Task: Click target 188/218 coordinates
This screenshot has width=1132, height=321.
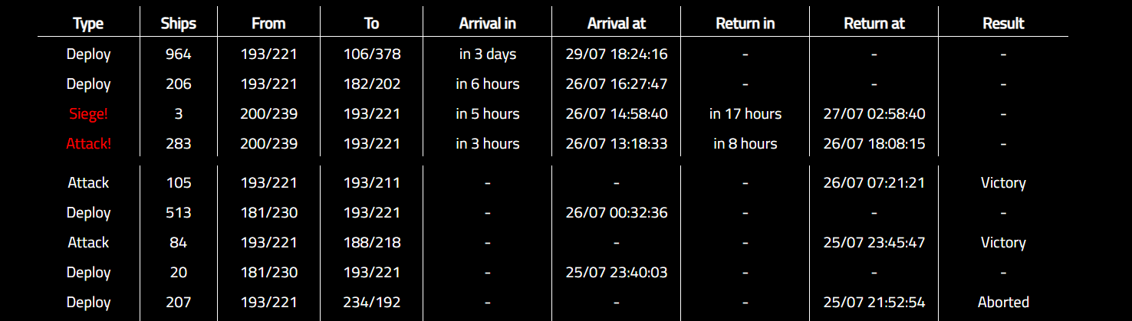Action: click(372, 243)
